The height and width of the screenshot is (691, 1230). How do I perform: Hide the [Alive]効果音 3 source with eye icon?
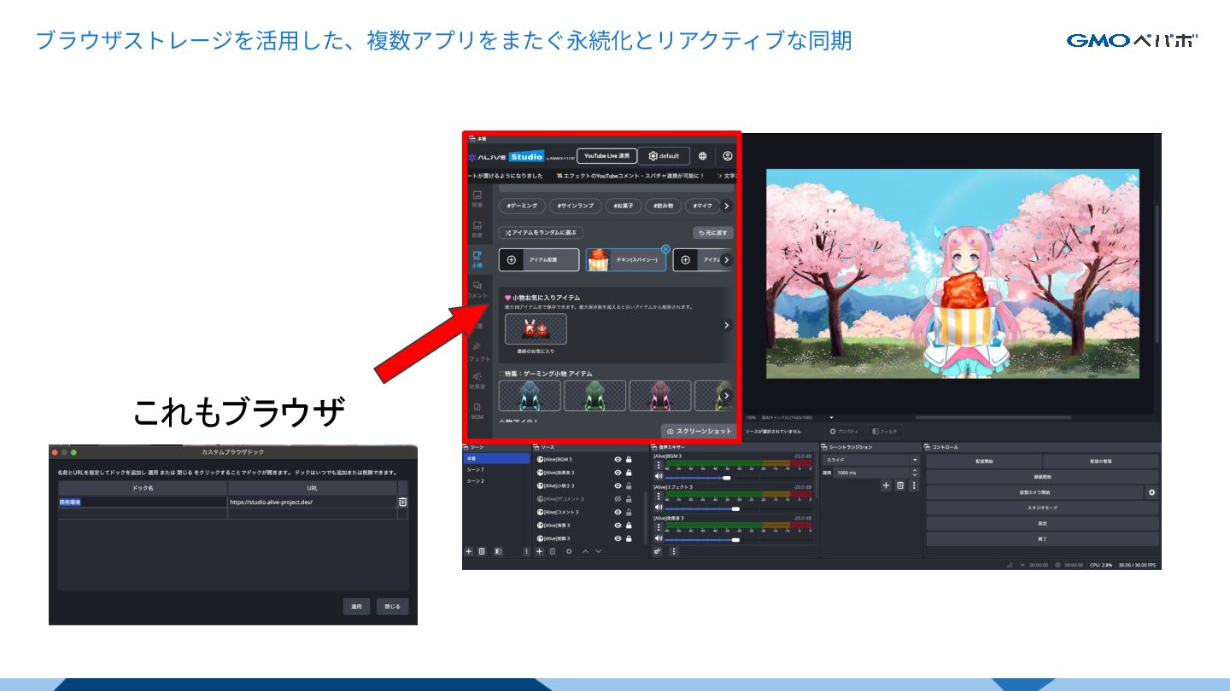[618, 472]
